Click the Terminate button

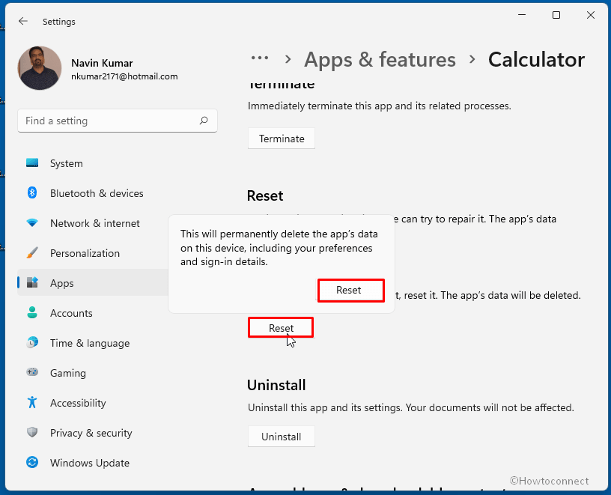(282, 139)
